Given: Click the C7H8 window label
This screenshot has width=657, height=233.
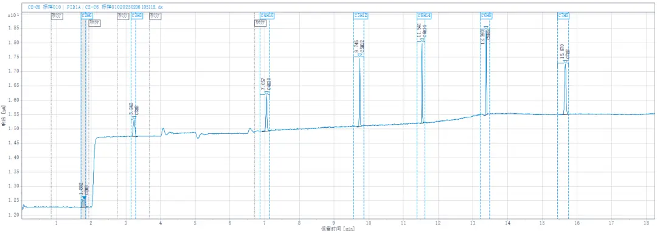Looking at the screenshot, I should (x=563, y=15).
